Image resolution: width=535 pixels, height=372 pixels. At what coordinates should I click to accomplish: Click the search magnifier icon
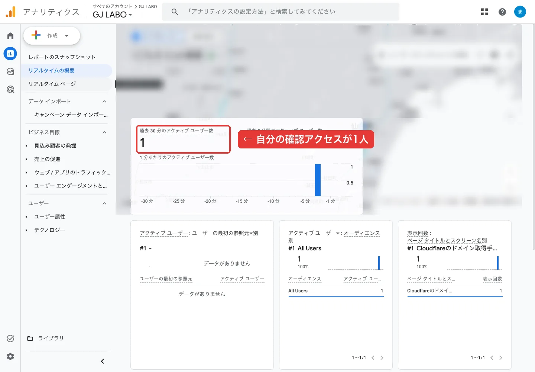tap(175, 12)
